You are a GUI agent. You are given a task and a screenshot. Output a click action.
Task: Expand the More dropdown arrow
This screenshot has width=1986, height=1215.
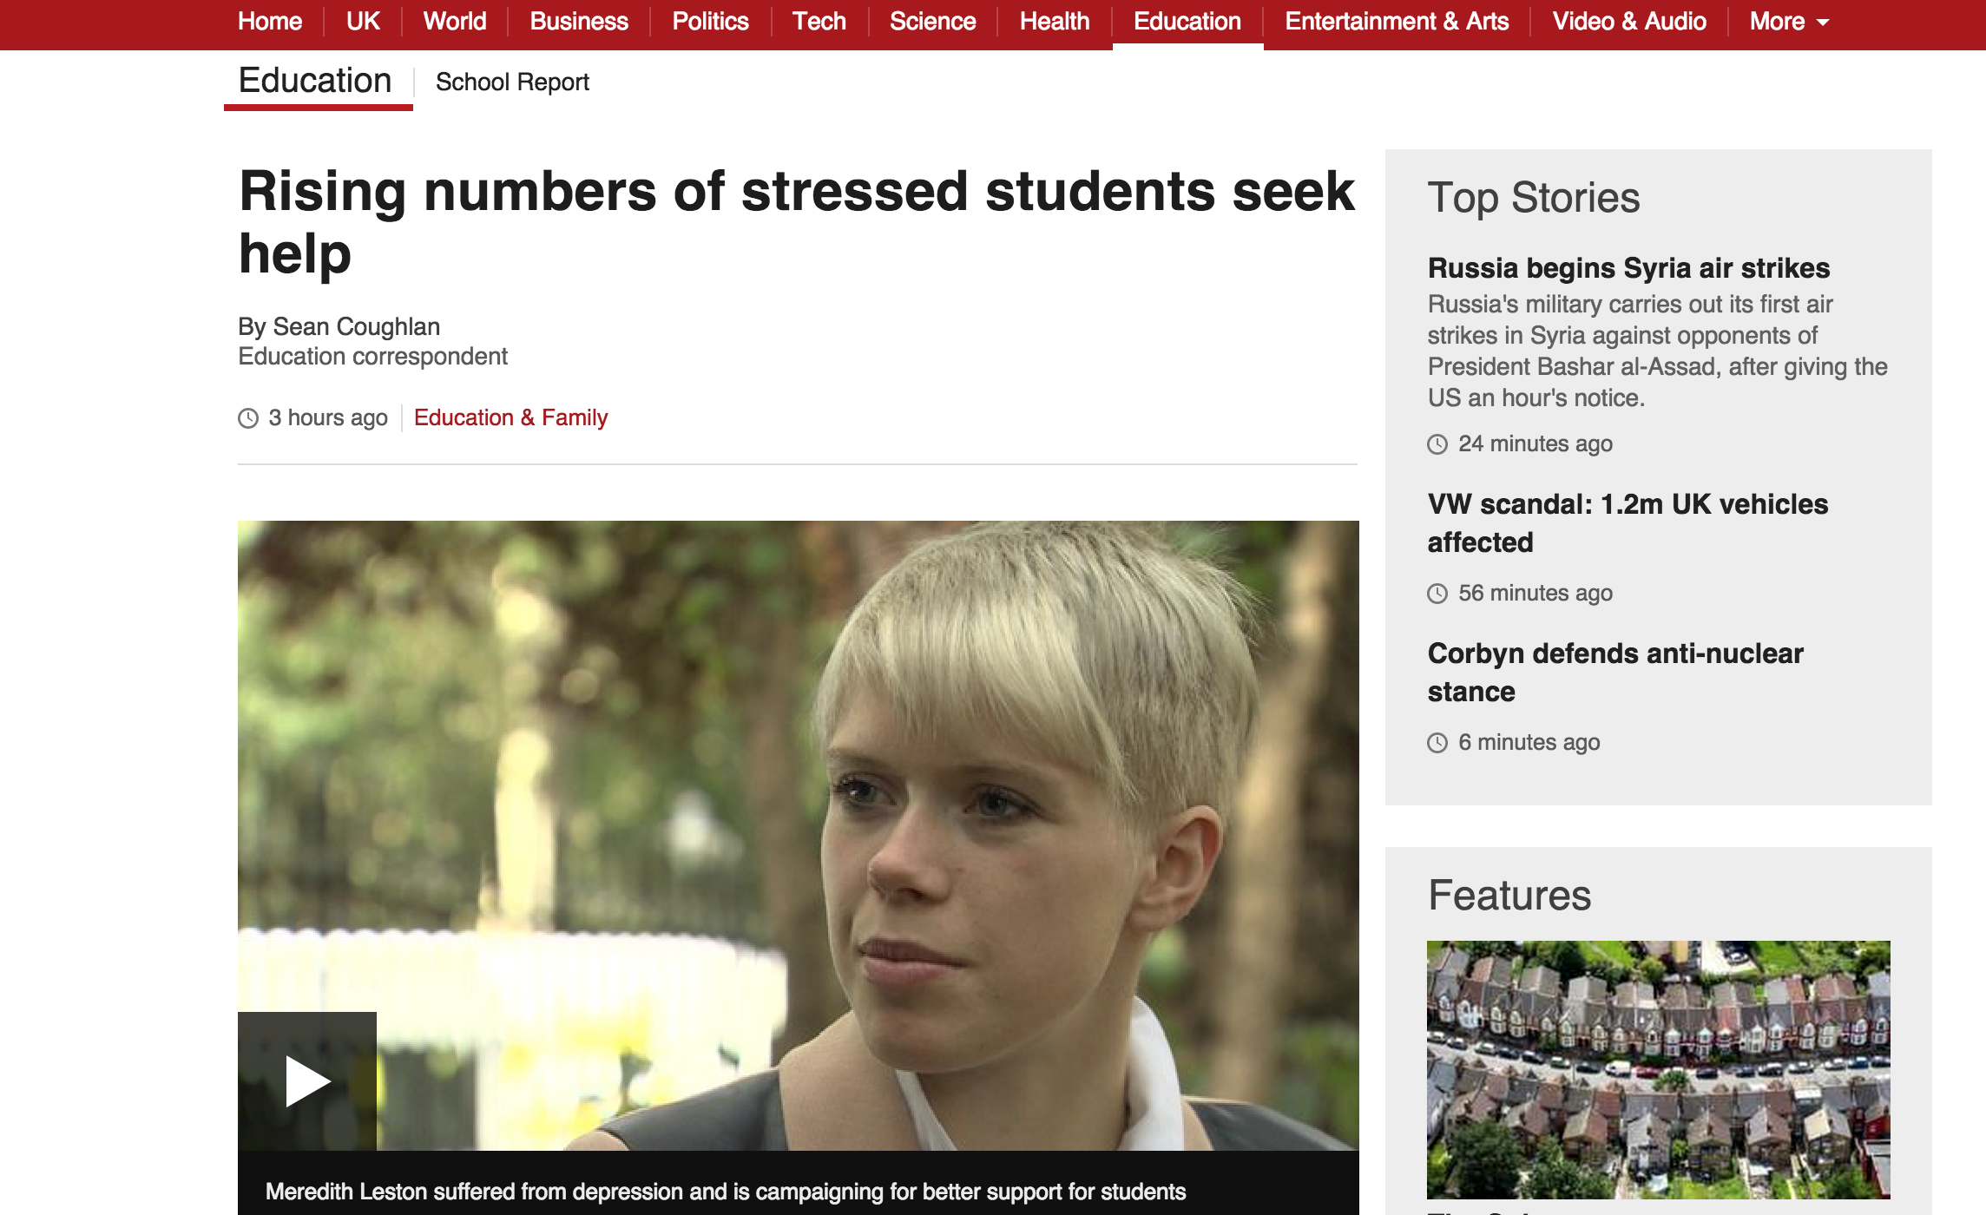(x=1822, y=23)
